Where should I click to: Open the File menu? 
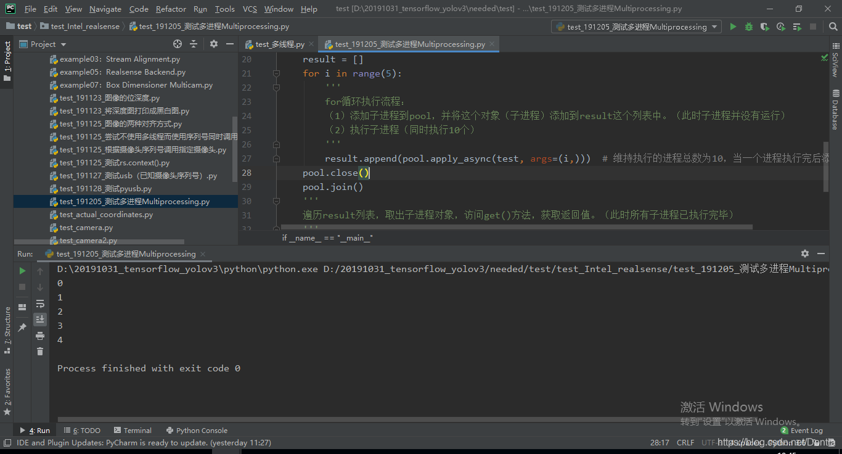tap(30, 9)
